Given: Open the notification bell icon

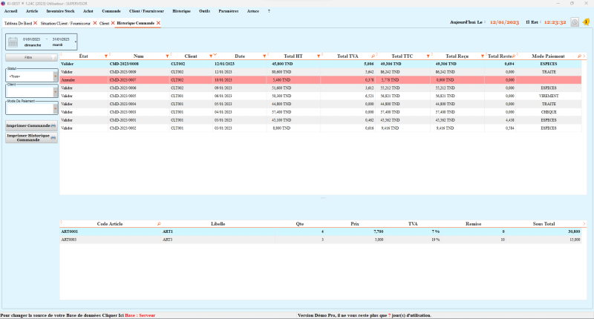Looking at the screenshot, I should click(x=586, y=22).
